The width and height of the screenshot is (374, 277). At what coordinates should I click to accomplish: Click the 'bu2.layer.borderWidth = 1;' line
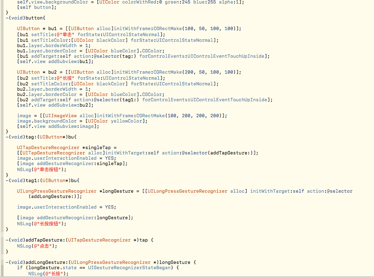tap(54, 89)
